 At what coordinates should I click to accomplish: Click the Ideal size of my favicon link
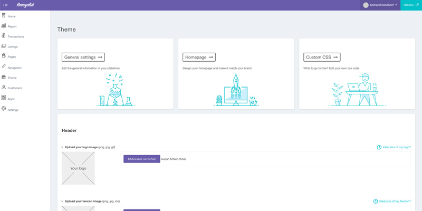(x=395, y=202)
